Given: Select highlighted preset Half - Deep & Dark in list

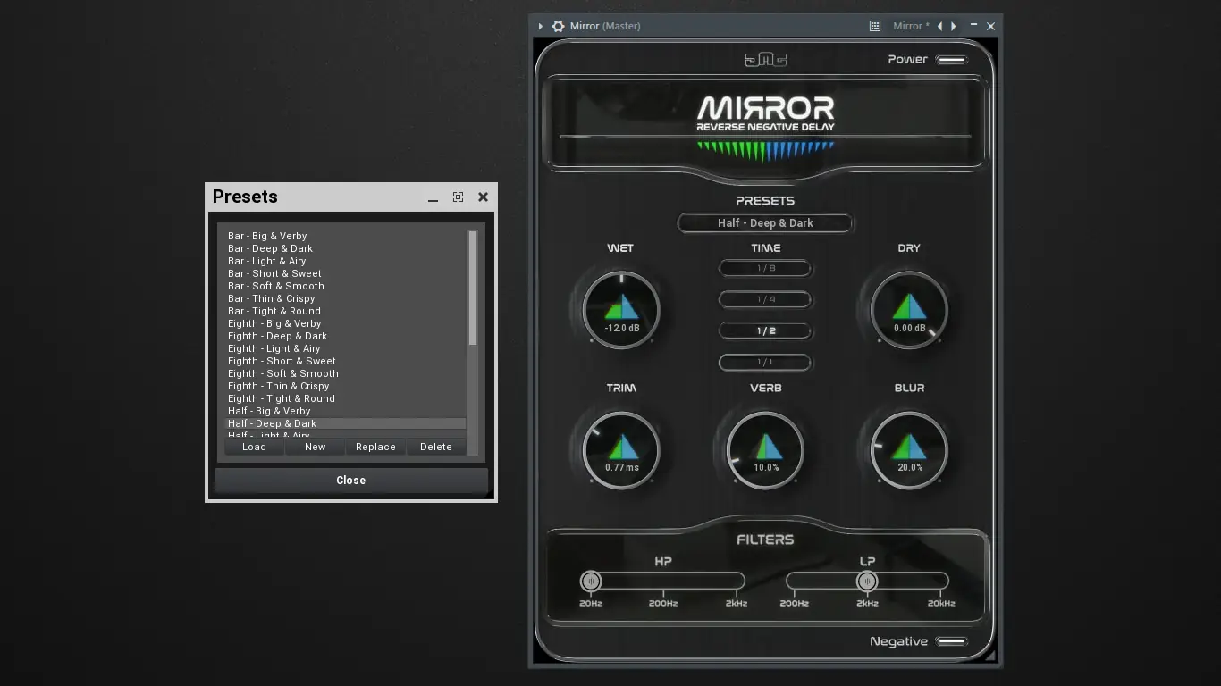Looking at the screenshot, I should 345,423.
